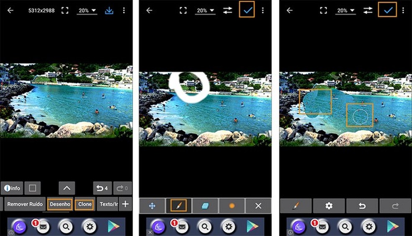
Task: Open the orange color swatch
Action: [232, 206]
